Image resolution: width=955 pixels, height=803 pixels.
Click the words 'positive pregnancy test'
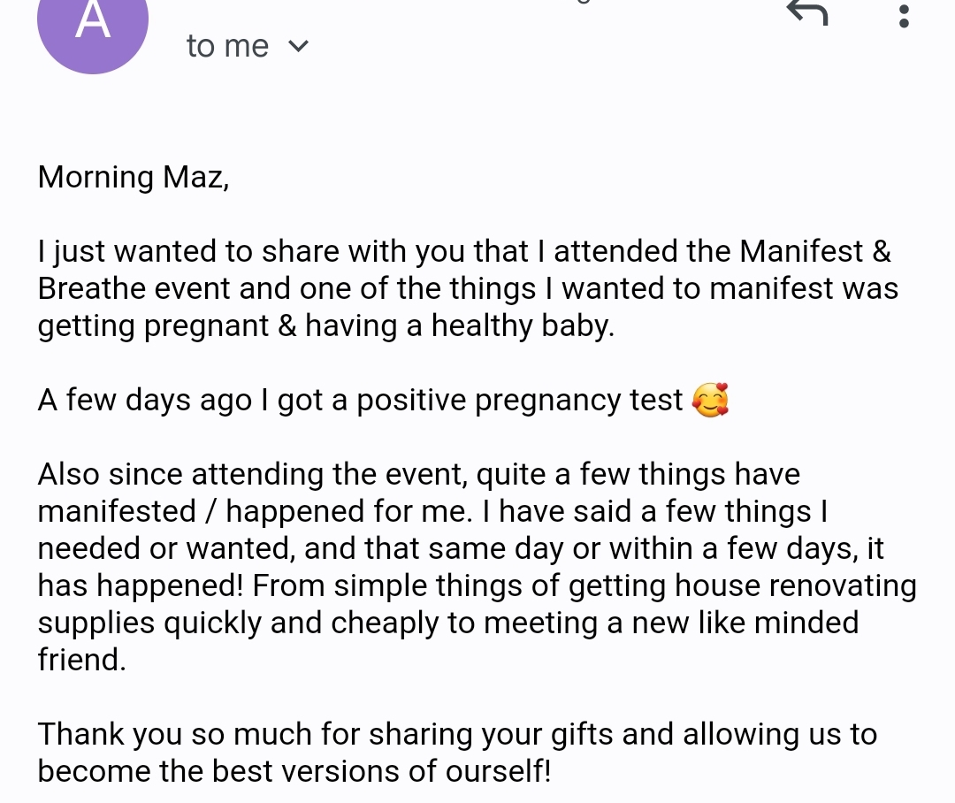(x=520, y=401)
